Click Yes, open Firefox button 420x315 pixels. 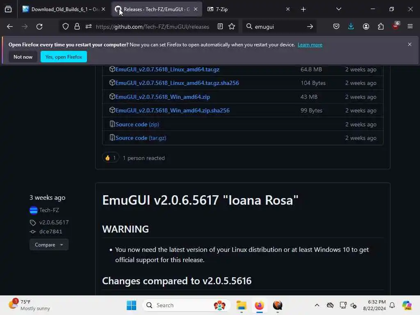click(x=64, y=57)
